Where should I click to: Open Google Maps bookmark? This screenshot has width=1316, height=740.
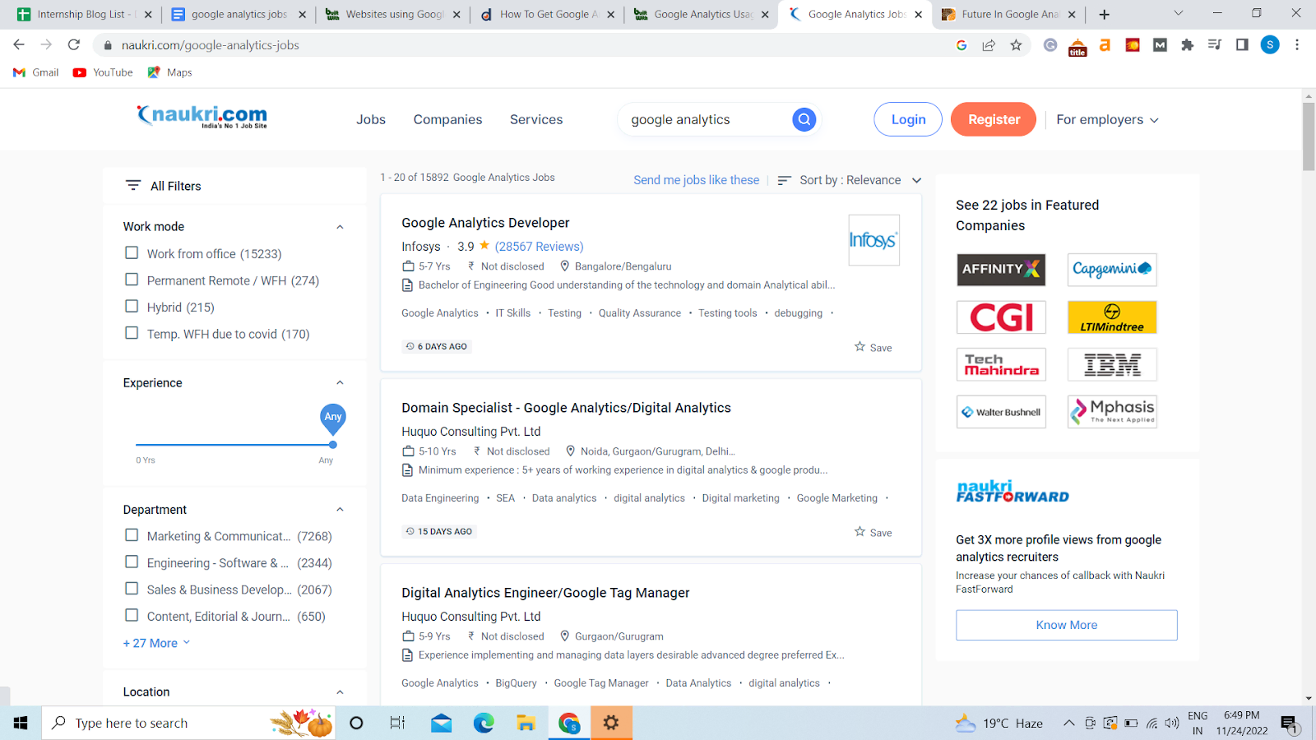point(169,72)
